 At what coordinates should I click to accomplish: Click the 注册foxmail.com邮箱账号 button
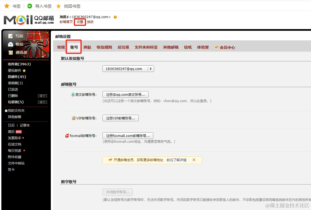(127, 135)
